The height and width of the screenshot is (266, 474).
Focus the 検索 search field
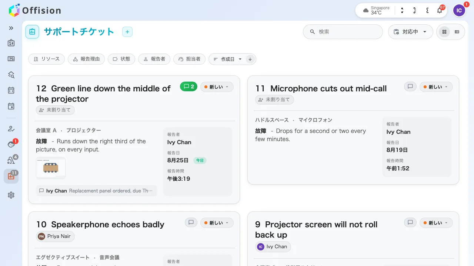tap(343, 32)
